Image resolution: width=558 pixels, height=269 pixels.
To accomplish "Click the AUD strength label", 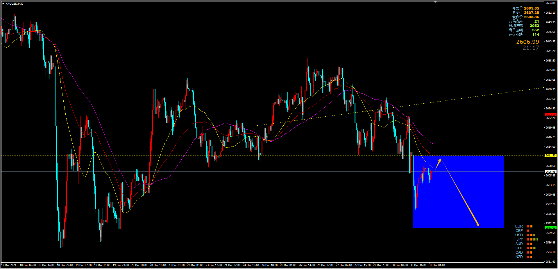I will (519, 244).
